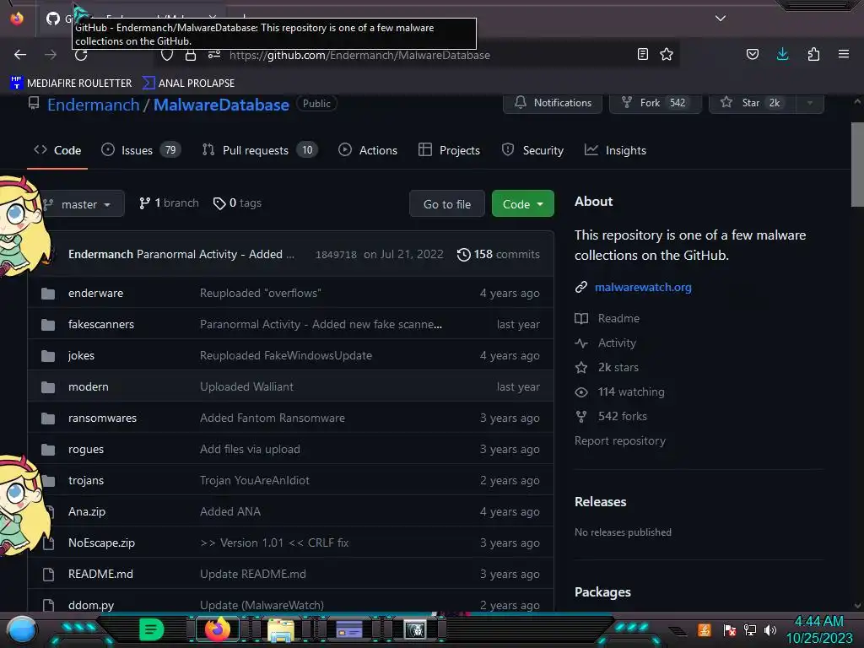
Task: Open the list all tabs chevron
Action: 721,19
